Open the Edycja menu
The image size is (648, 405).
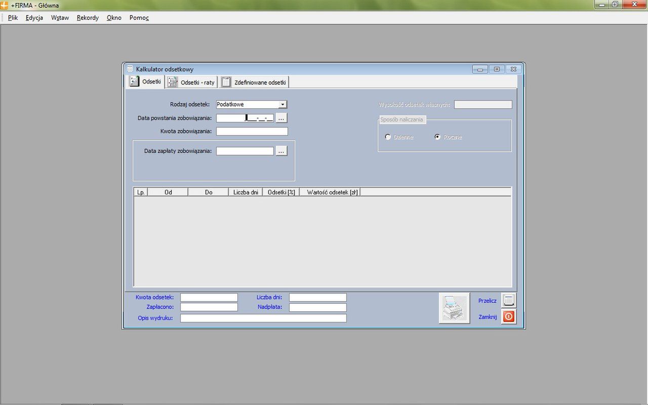34,18
